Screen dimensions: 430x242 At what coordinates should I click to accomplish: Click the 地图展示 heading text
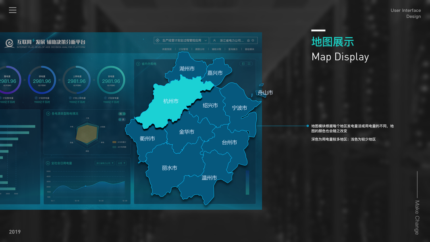coord(332,42)
